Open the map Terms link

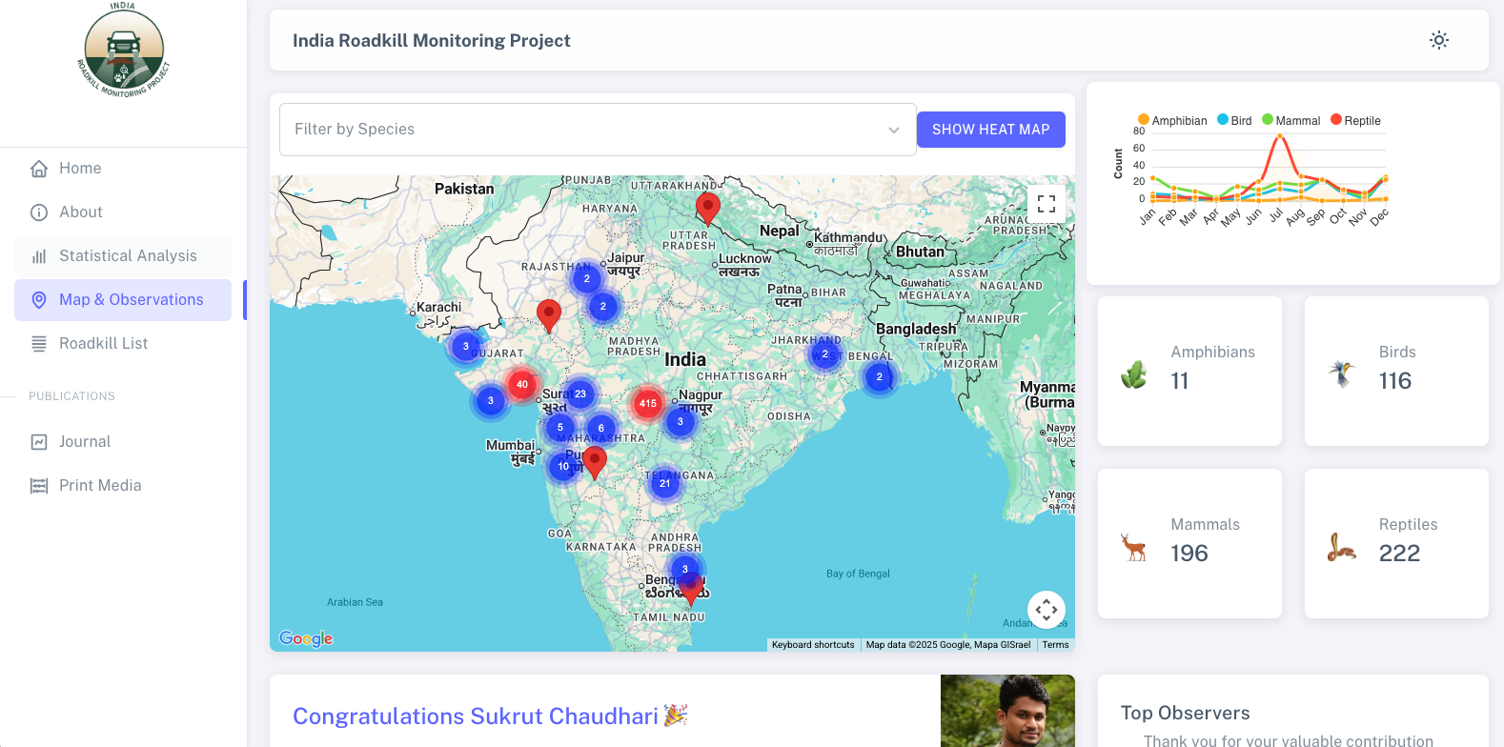coord(1055,645)
